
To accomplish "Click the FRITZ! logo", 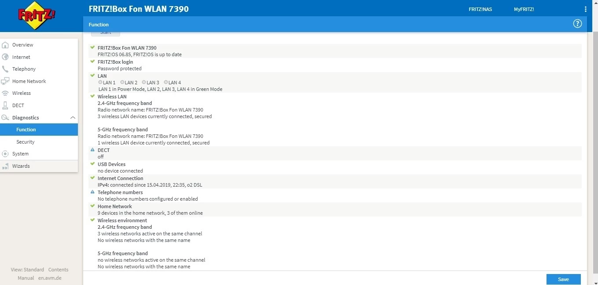I will [x=37, y=15].
